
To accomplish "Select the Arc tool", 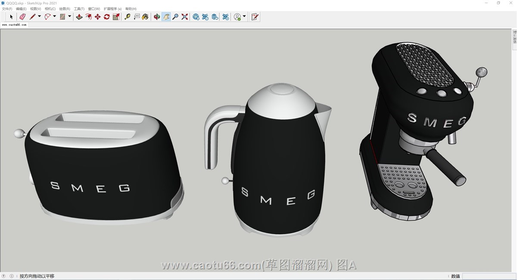I will click(48, 17).
